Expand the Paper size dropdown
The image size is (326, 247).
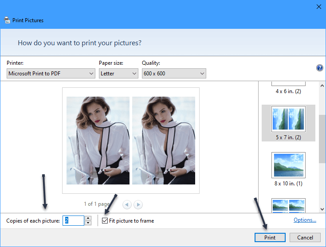118,74
